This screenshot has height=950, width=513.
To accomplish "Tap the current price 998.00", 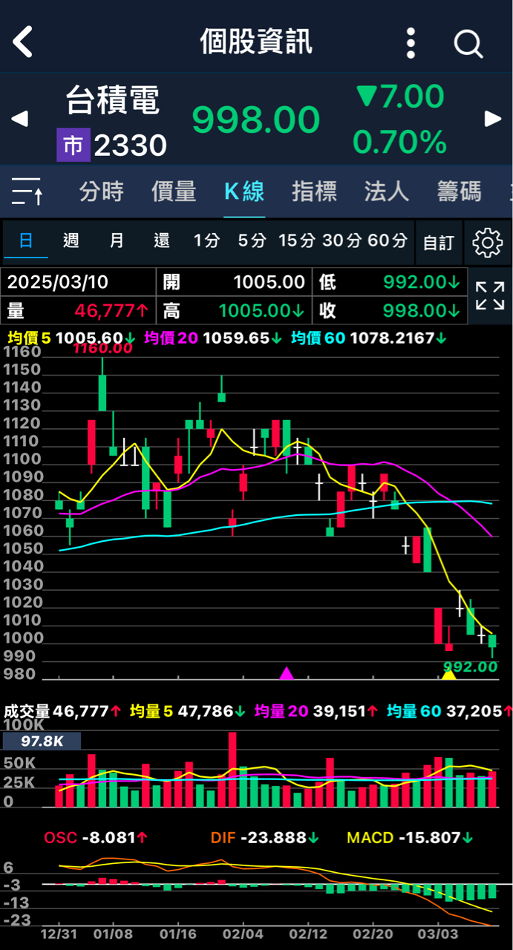I will (x=256, y=119).
